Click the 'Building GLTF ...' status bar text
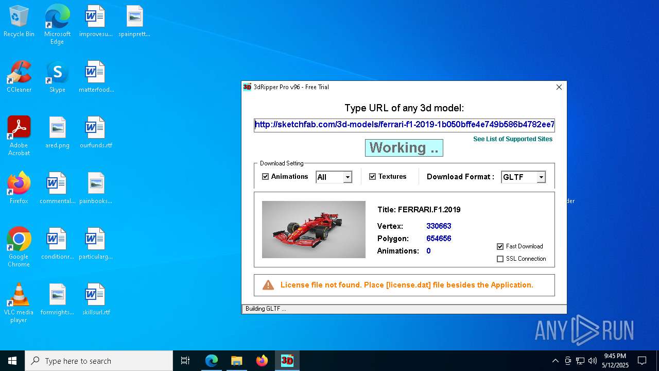 click(266, 309)
